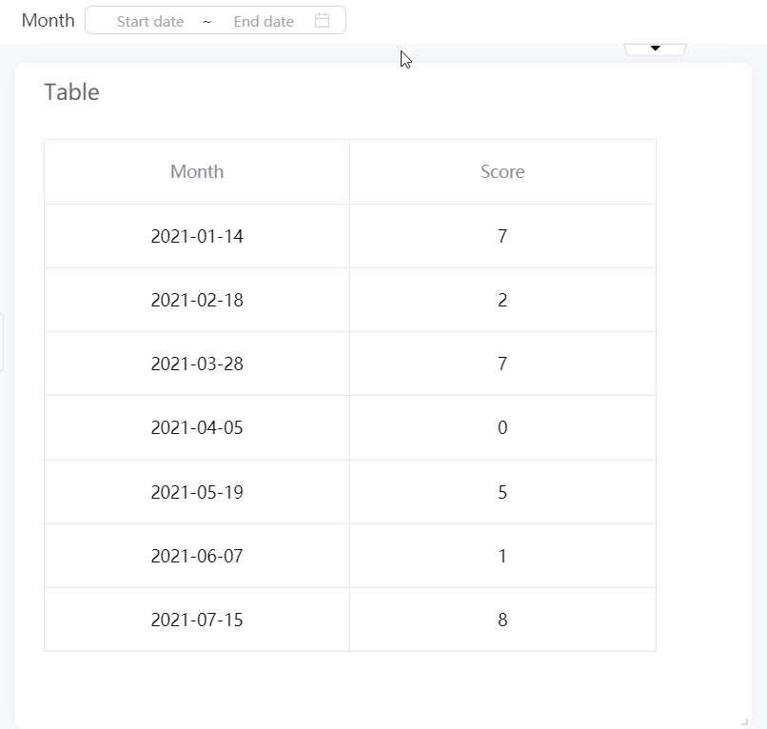Select the 2021-05-19 date cell
Screen dimensions: 767x729
pos(197,492)
